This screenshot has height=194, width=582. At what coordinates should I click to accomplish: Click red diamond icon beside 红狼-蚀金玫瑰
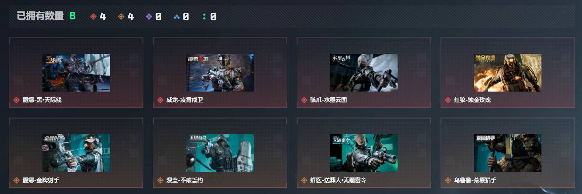coord(448,100)
